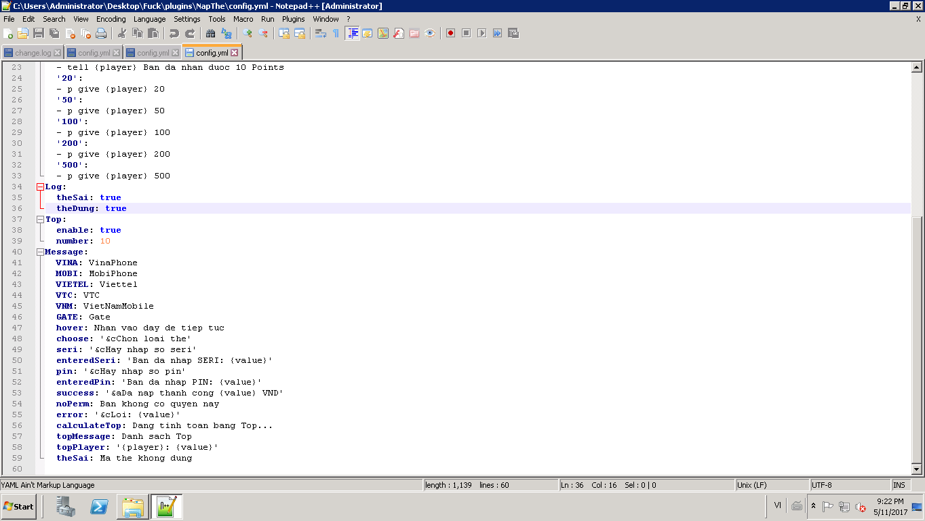Open Find with the binoculars icon
This screenshot has height=521, width=925.
coord(210,33)
